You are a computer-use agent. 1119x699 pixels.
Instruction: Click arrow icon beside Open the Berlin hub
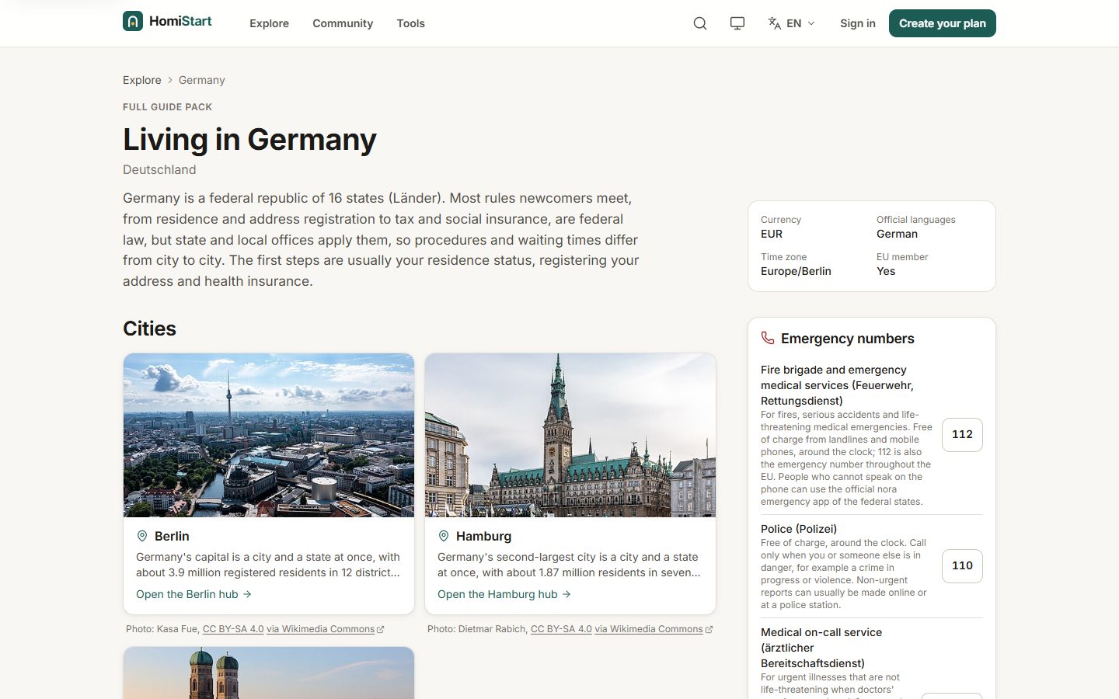pos(247,594)
